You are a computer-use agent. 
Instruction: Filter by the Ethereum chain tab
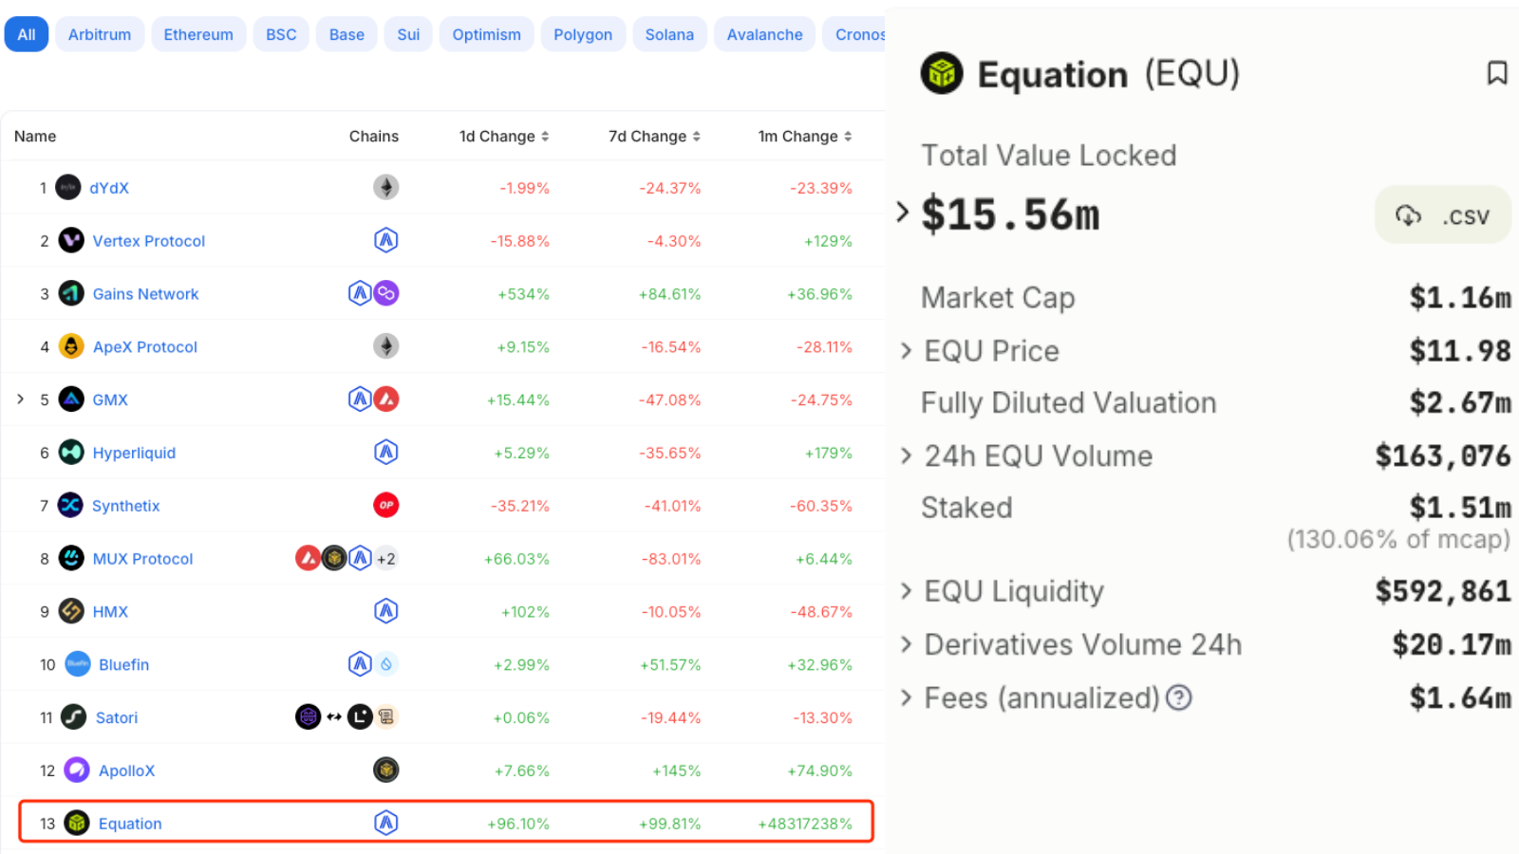pyautogui.click(x=198, y=34)
